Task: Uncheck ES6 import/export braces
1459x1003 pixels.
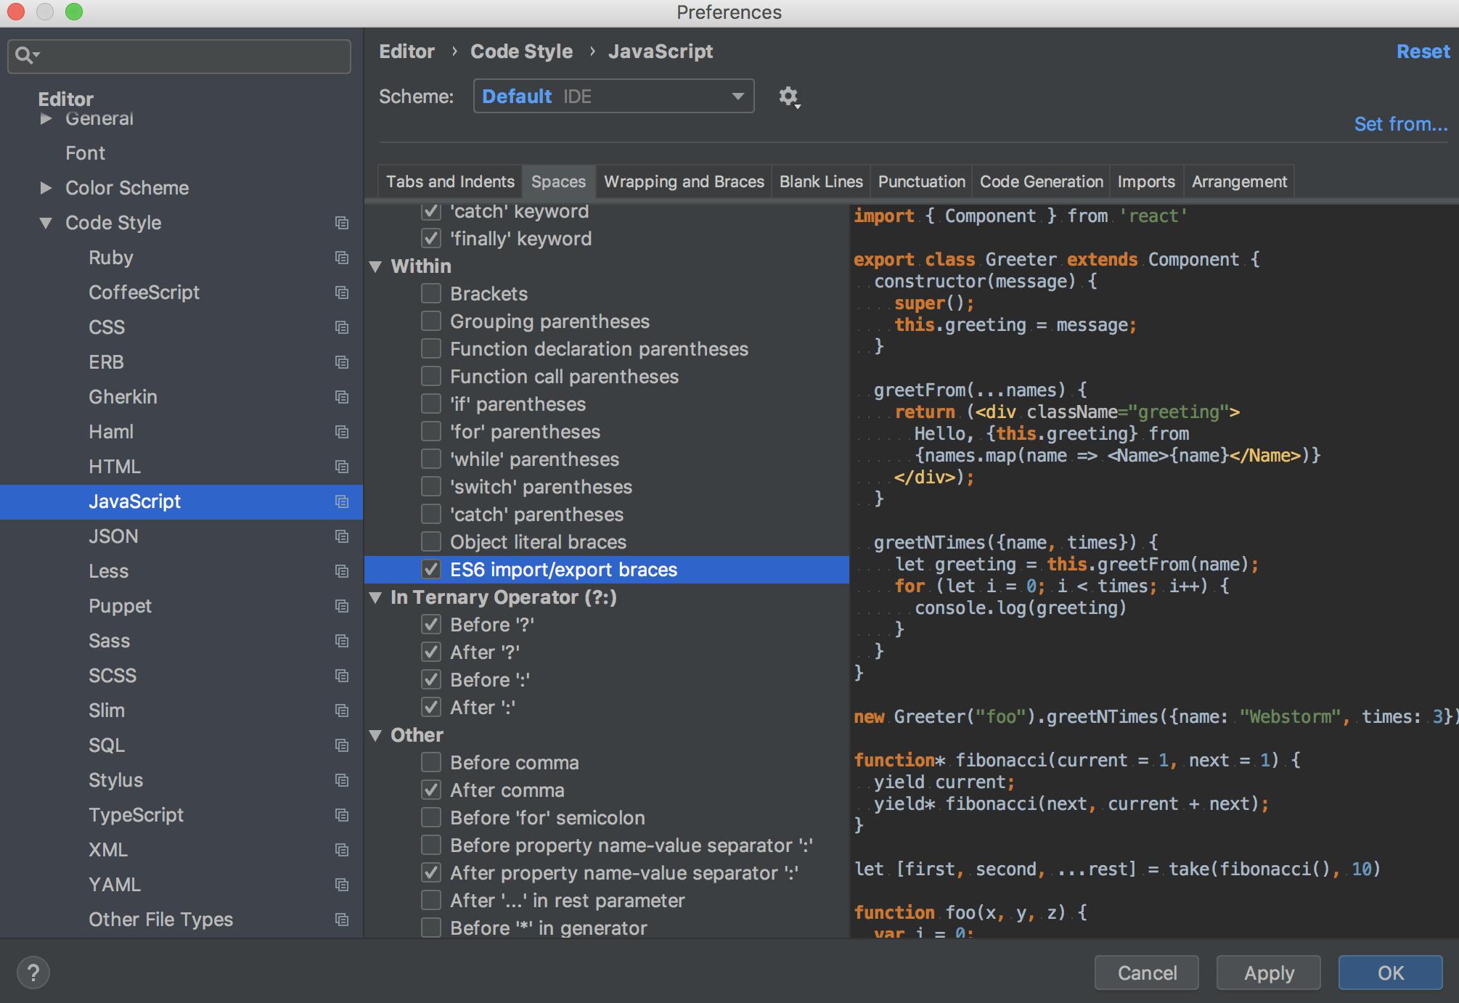Action: 431,569
